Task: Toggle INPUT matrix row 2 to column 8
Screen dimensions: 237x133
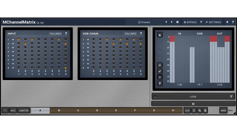Action: [x=66, y=43]
